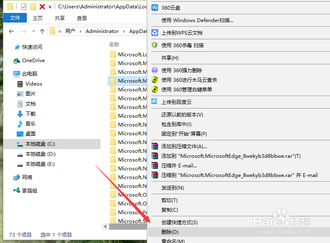Select the first Microsoft.Lo folder
Screen dimensions: 330x243
pyautogui.click(x=128, y=54)
